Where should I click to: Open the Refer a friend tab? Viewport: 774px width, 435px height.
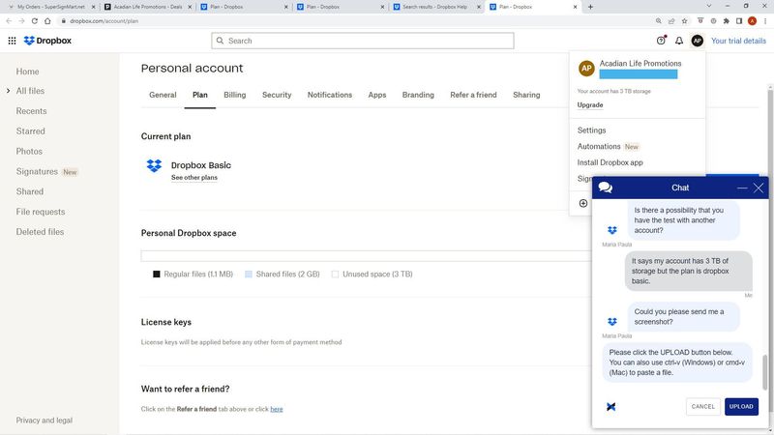pyautogui.click(x=473, y=95)
